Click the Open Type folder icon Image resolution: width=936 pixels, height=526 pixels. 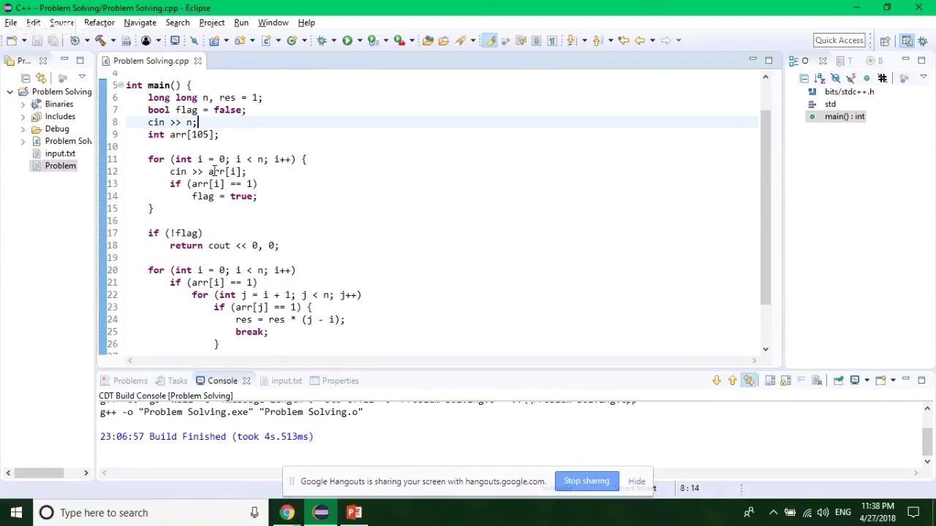pyautogui.click(x=428, y=40)
